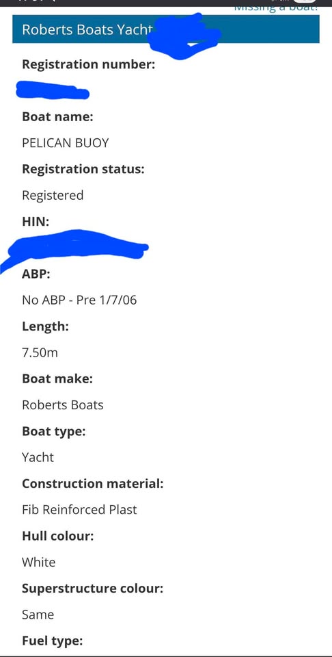
Task: Select the boat name PELICAN BUOY
Action: tap(65, 143)
